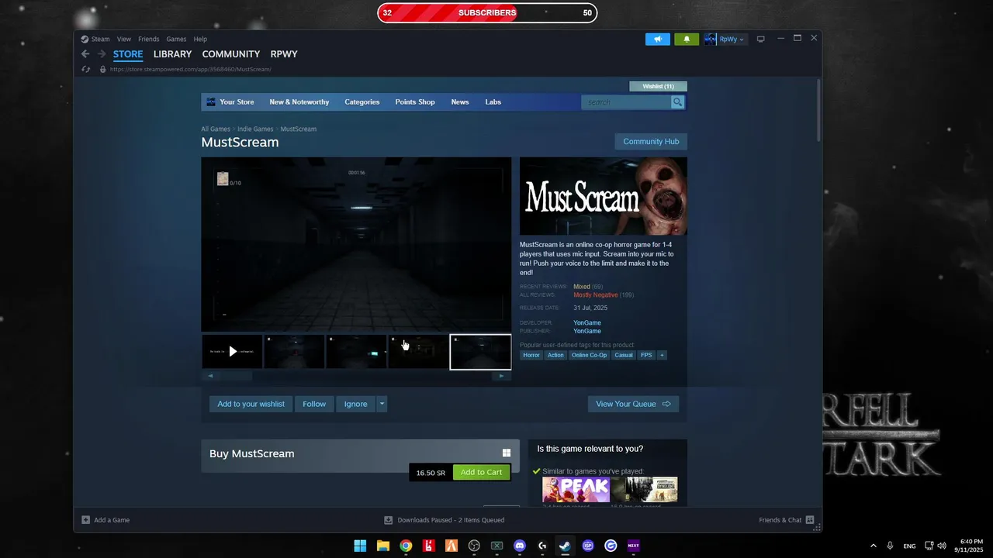
Task: Click the Online Co-Op tag
Action: click(x=589, y=355)
